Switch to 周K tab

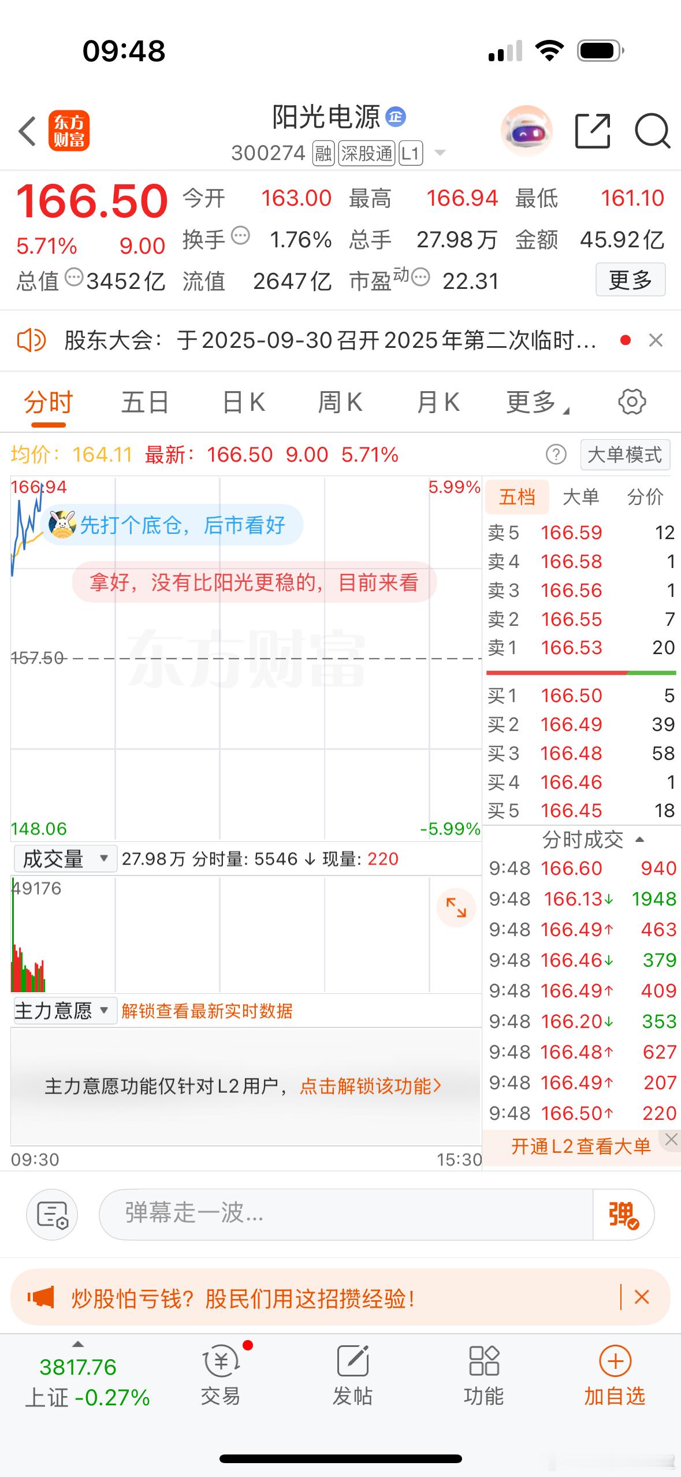click(x=340, y=402)
